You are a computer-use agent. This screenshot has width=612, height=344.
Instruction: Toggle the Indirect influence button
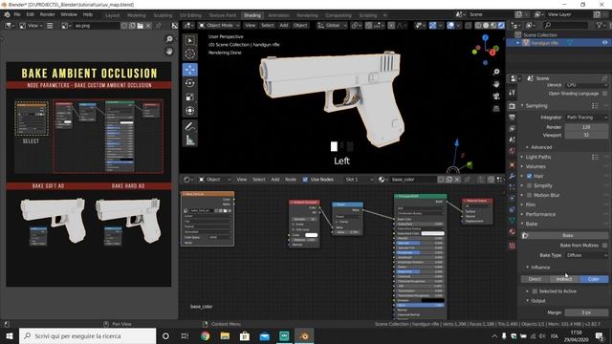(x=564, y=279)
